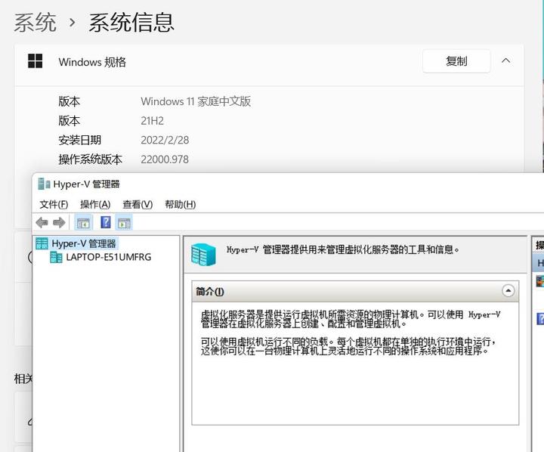Select Hyper-V 管理器 tree root node

tap(76, 243)
